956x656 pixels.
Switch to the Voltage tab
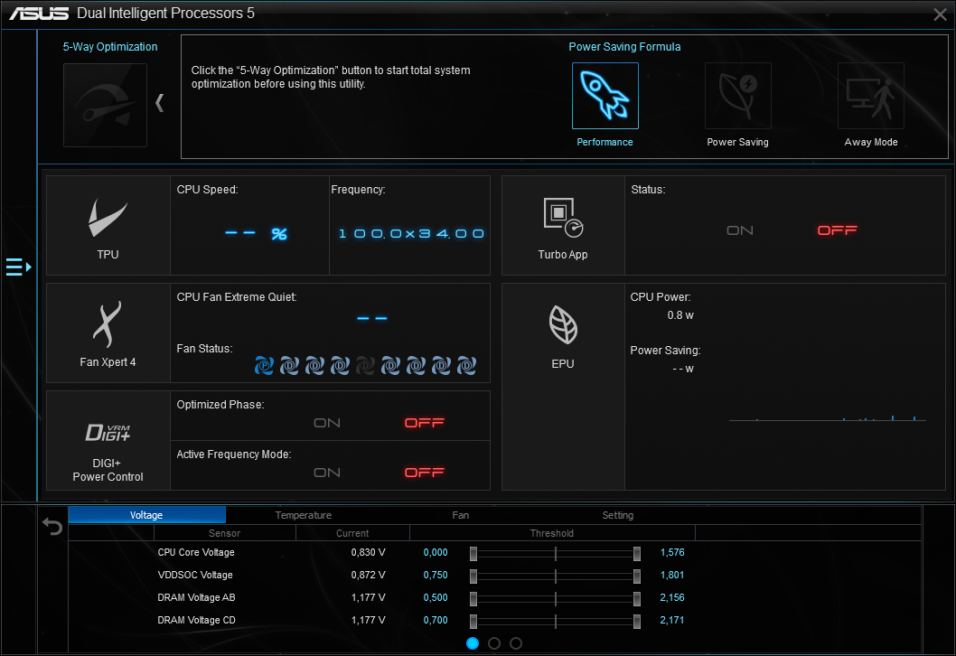click(146, 515)
